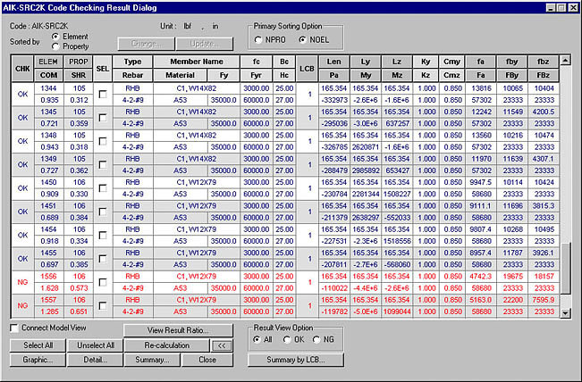Viewport: 582px width, 382px height.
Task: Open Detail report
Action: [x=95, y=360]
